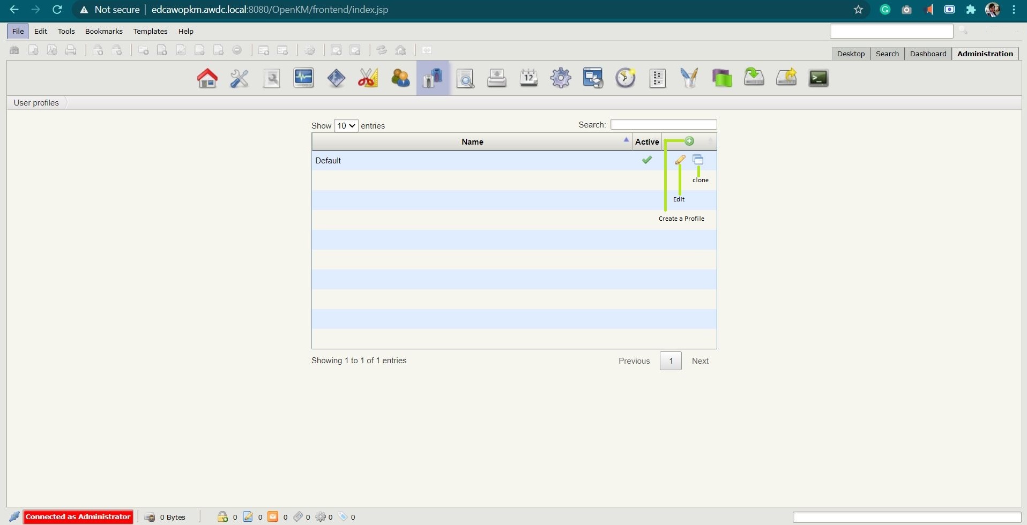Click the locked documents status icon
Viewport: 1027px width, 525px height.
(222, 516)
